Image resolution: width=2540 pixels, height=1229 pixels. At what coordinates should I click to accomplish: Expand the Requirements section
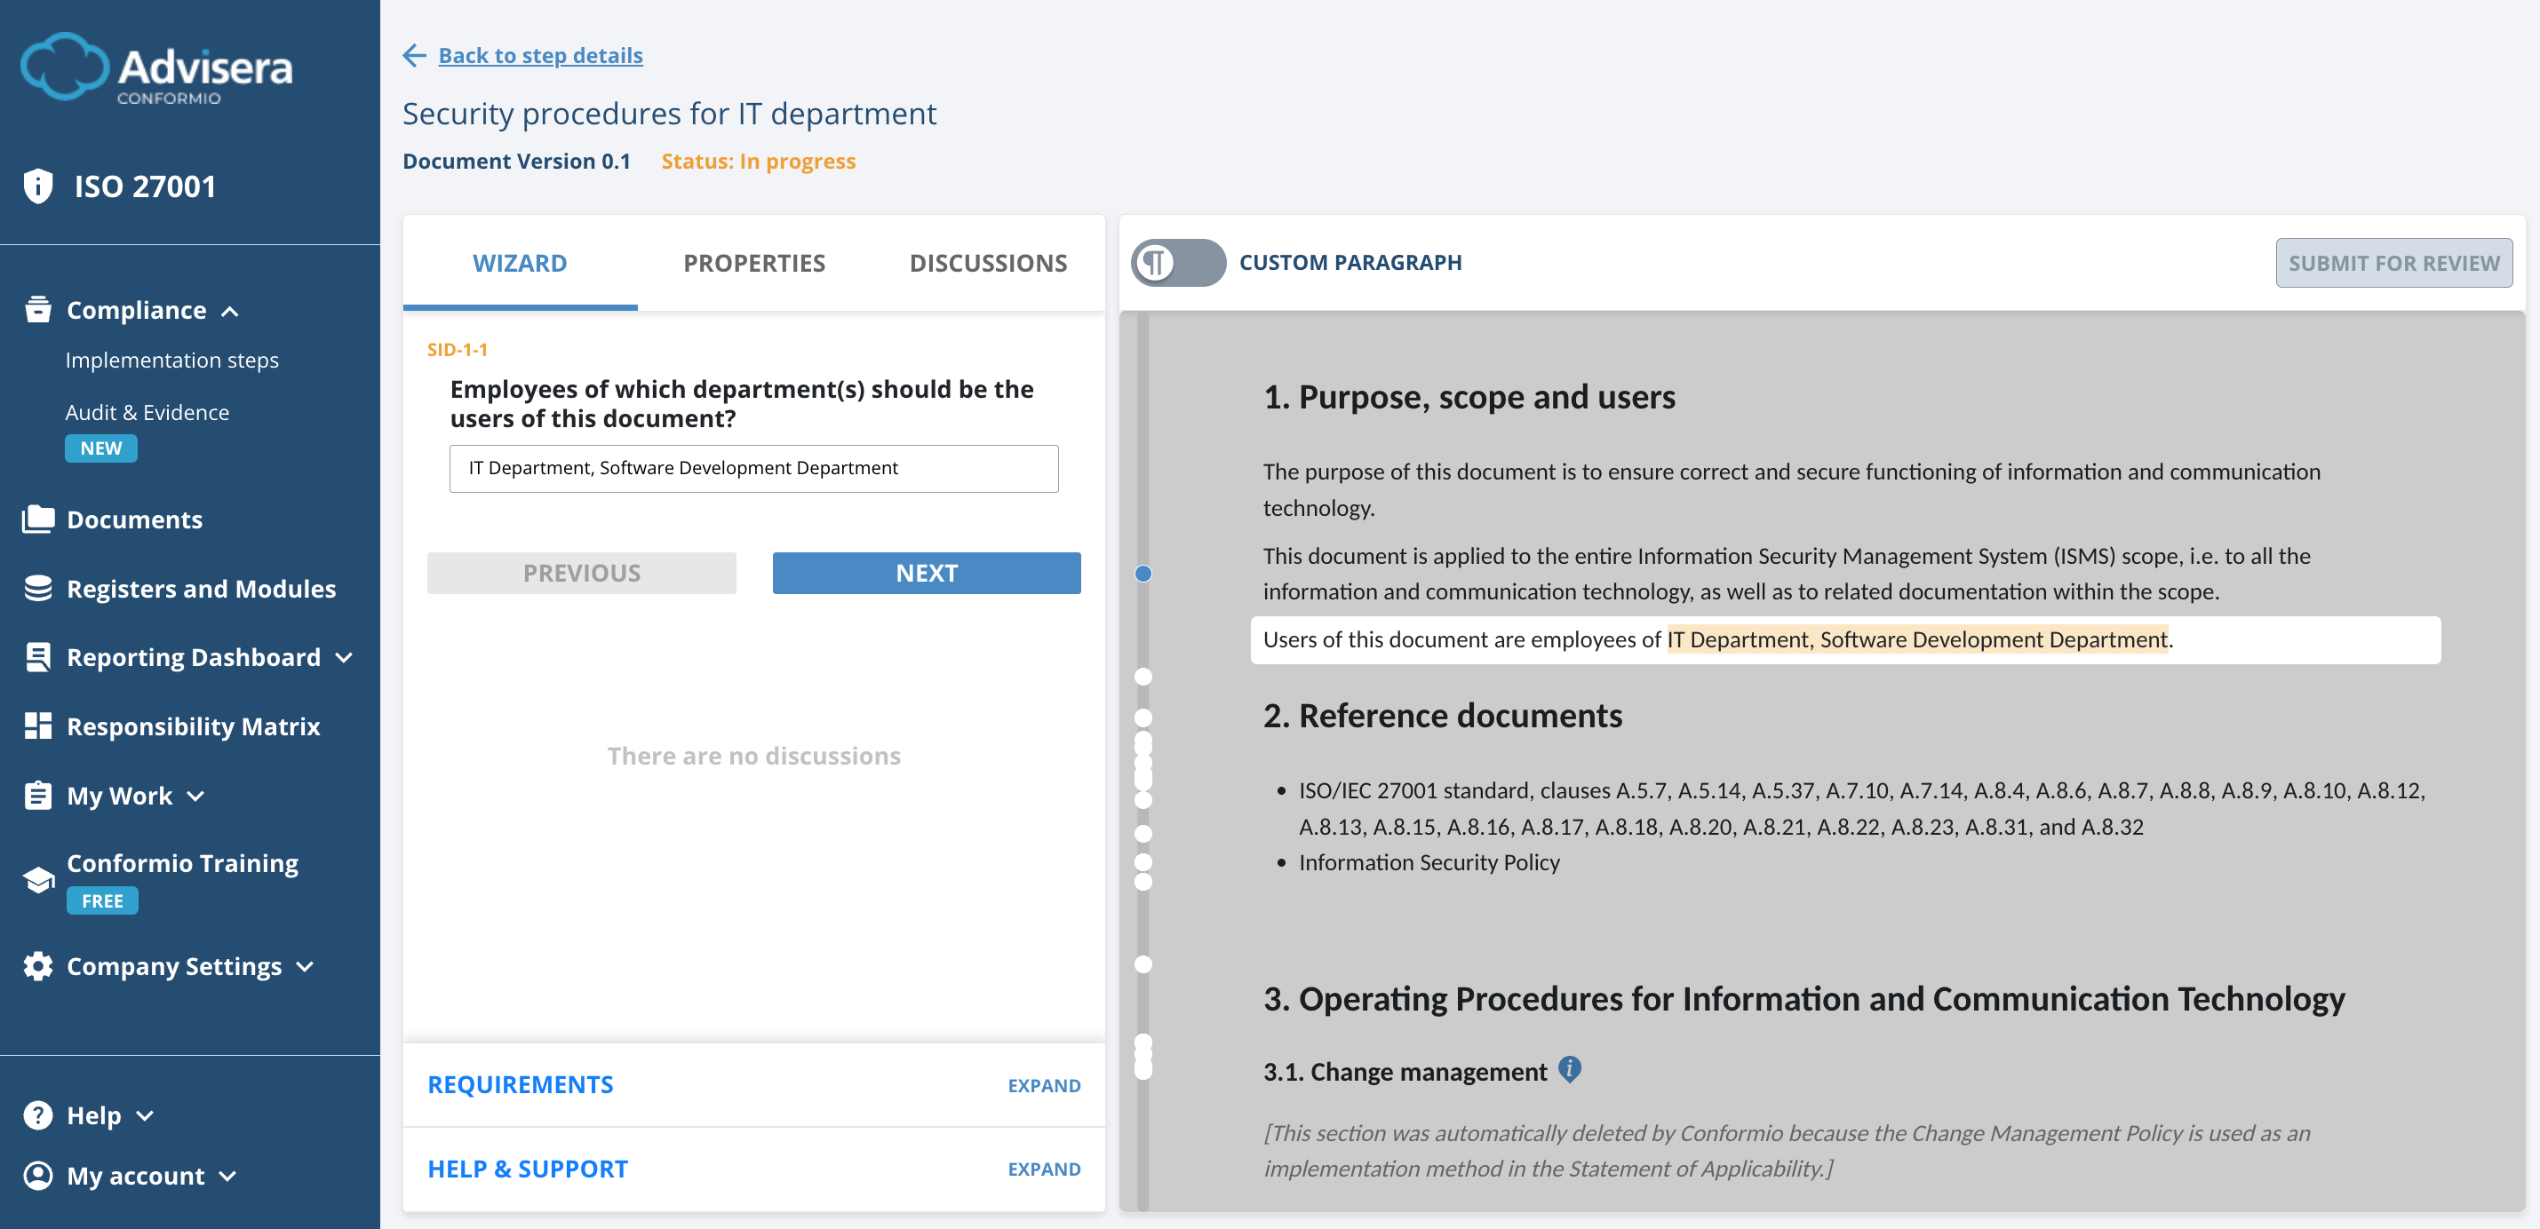click(1043, 1084)
